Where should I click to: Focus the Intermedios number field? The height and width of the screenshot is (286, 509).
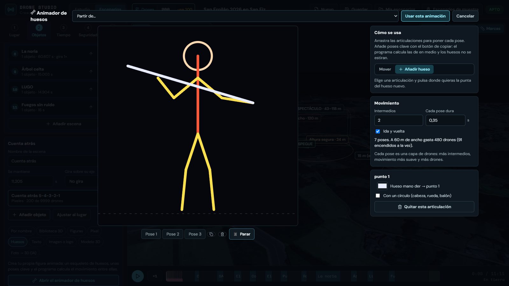pos(399,120)
